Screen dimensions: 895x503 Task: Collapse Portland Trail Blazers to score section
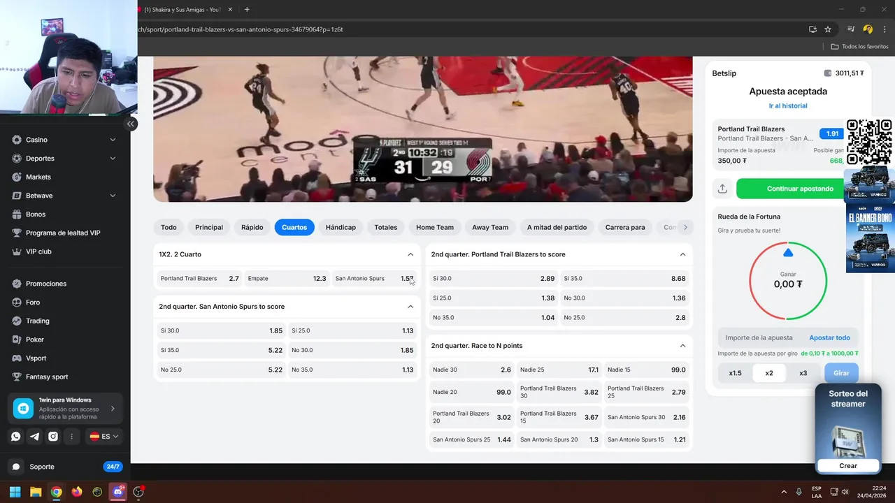coord(682,254)
